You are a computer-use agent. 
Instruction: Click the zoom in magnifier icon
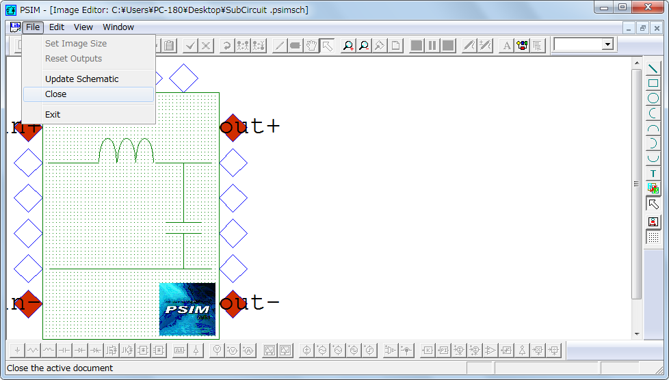pyautogui.click(x=348, y=45)
